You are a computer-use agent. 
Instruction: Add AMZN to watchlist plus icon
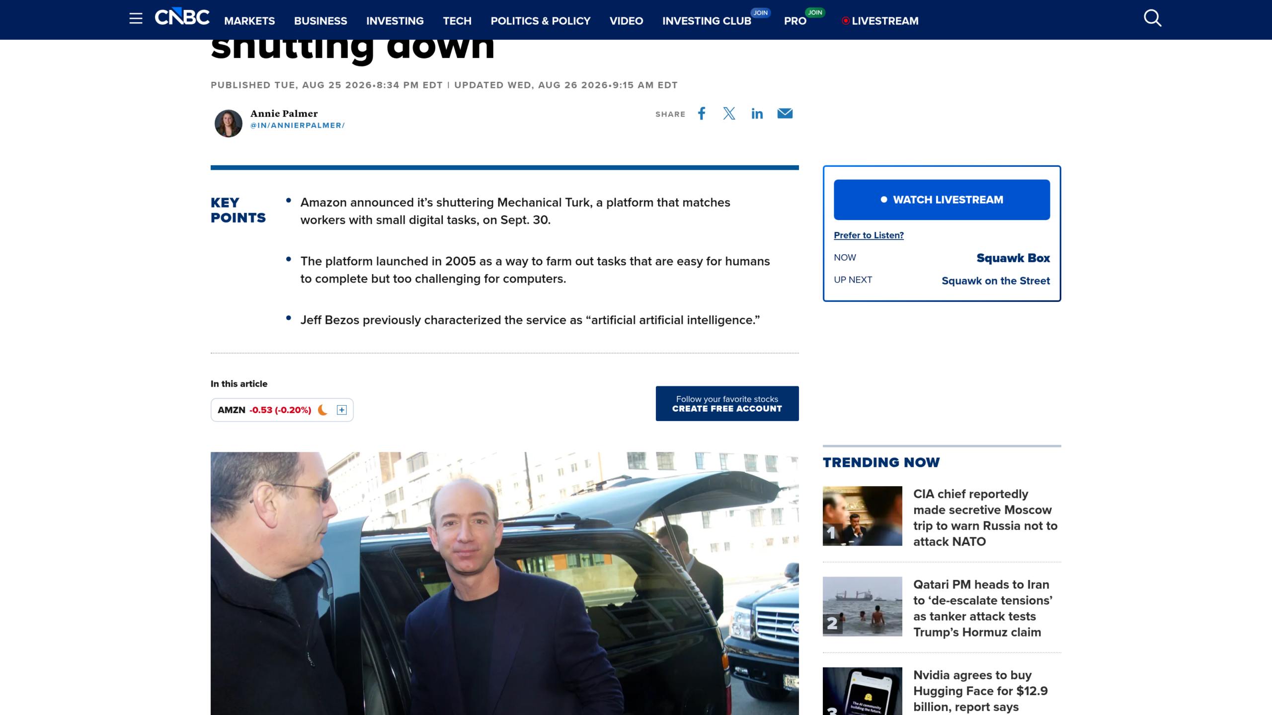[342, 410]
